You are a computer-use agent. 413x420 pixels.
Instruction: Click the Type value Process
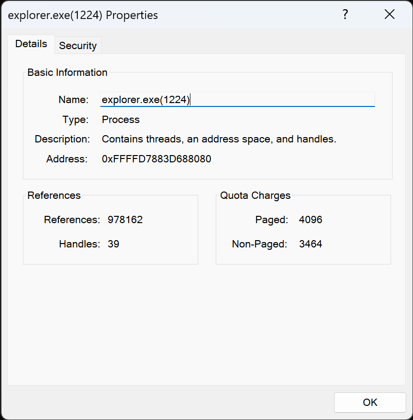(121, 120)
